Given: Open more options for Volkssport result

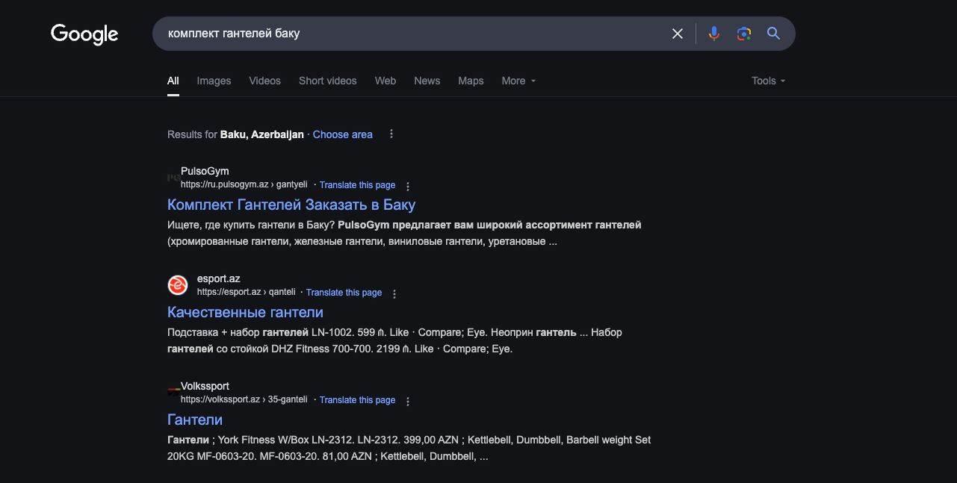Looking at the screenshot, I should point(408,401).
